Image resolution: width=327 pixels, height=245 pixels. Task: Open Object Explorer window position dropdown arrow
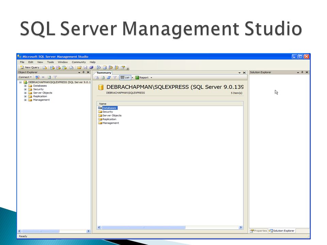point(79,72)
